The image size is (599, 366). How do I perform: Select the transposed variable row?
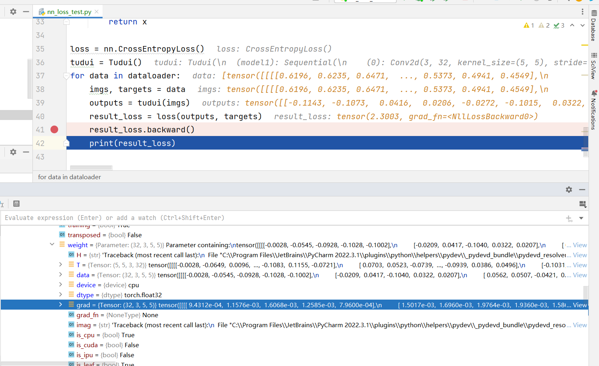pyautogui.click(x=294, y=235)
